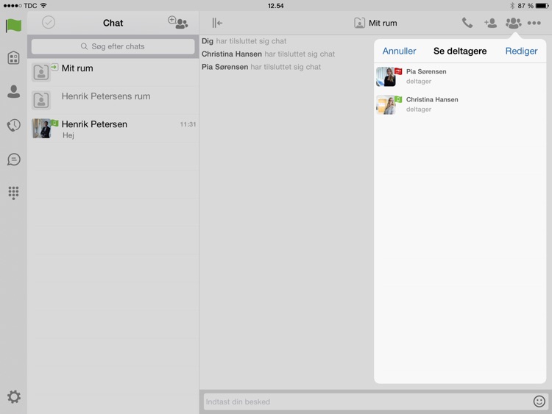Tap 12.54 clock in status bar

click(x=276, y=6)
